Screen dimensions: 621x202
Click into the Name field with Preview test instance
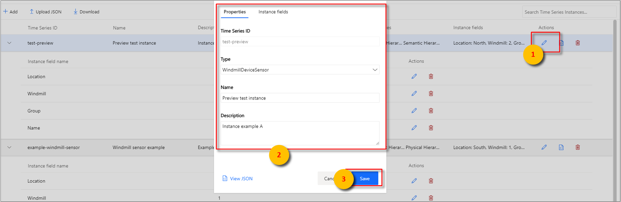point(300,98)
